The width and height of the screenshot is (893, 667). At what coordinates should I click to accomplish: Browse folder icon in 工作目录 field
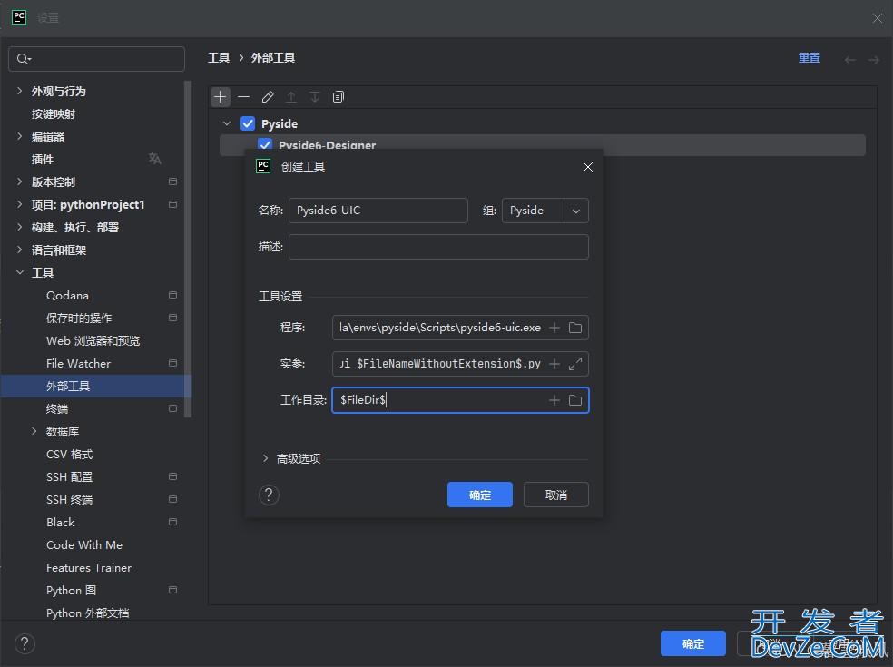coord(575,400)
